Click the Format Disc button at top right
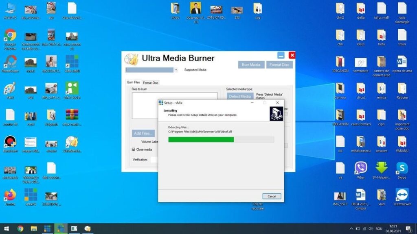This screenshot has height=234, width=417. point(279,65)
